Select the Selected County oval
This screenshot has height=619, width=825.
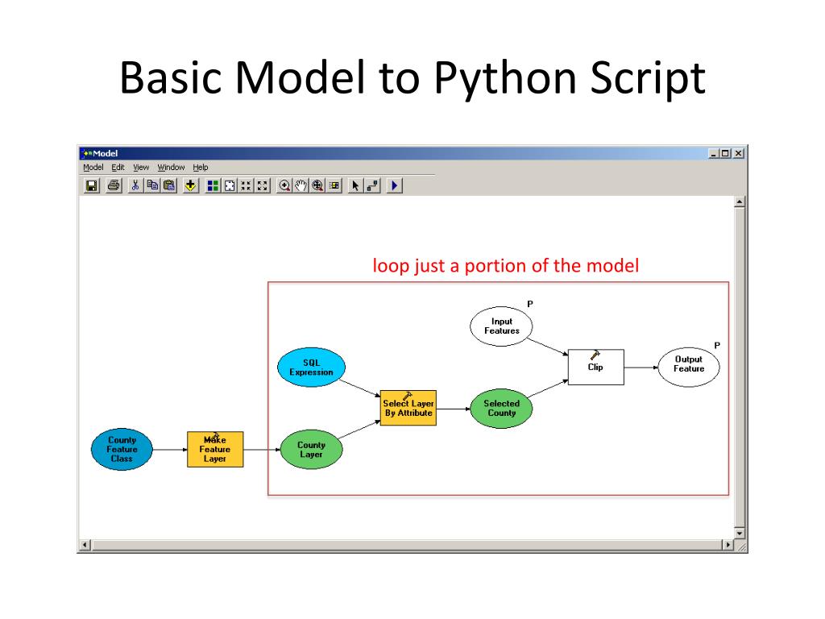(x=501, y=409)
